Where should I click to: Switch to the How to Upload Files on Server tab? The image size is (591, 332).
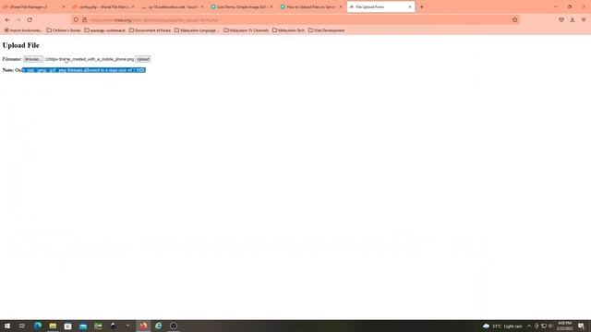310,6
